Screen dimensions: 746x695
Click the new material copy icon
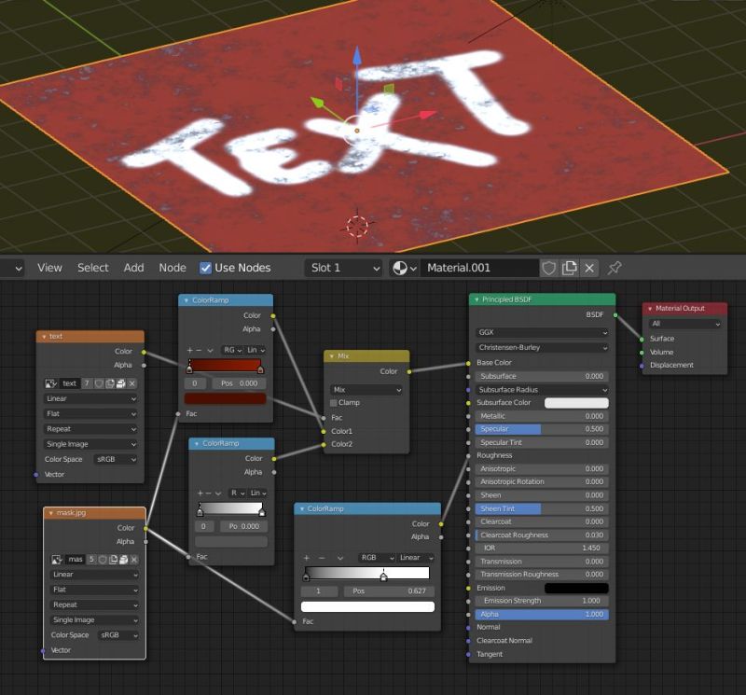[x=569, y=268]
